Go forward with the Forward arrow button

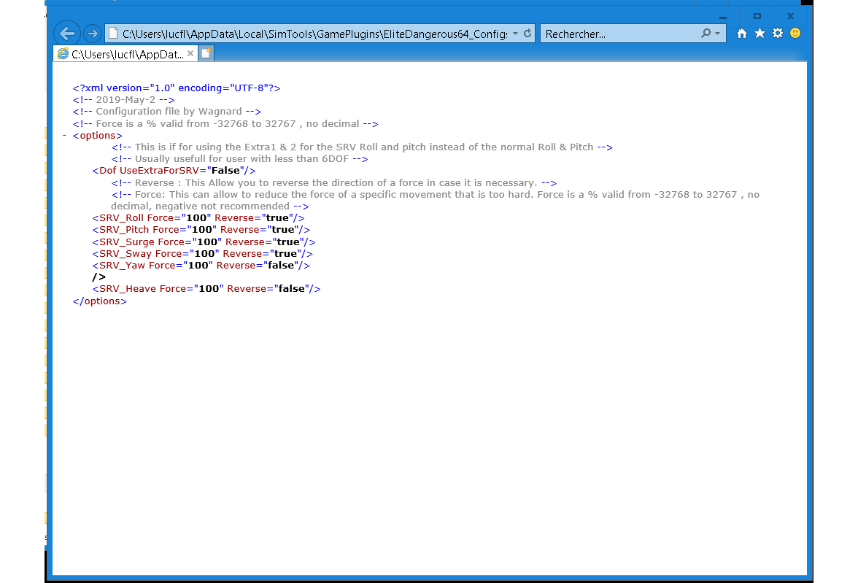click(x=93, y=34)
